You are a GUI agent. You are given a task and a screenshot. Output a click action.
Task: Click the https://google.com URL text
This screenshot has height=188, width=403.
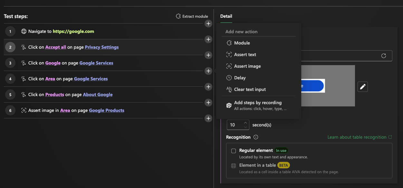pyautogui.click(x=73, y=31)
